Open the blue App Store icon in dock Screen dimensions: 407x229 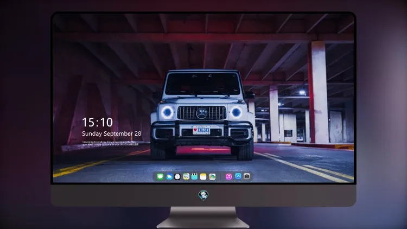[238, 176]
